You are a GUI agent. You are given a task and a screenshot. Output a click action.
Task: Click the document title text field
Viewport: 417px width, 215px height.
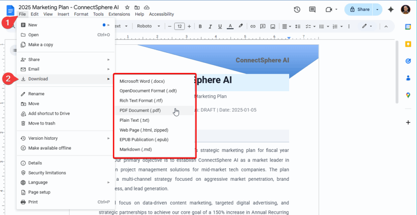68,7
